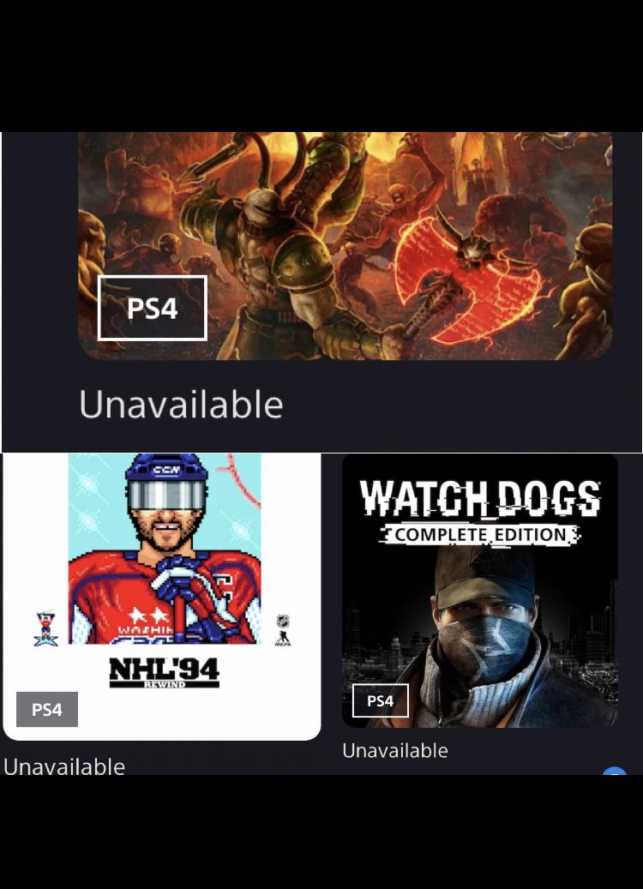Click the COMPLETE EDITION subtitle banner
The image size is (643, 889).
481,535
